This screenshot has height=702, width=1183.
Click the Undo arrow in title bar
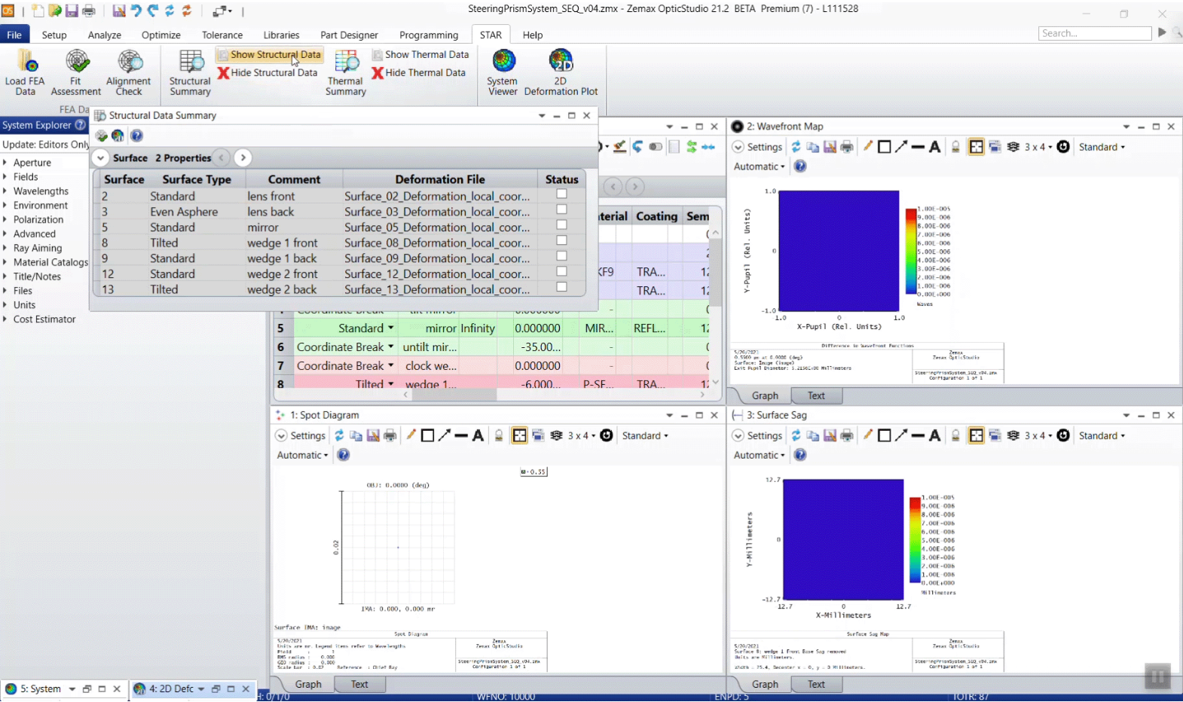pyautogui.click(x=136, y=11)
